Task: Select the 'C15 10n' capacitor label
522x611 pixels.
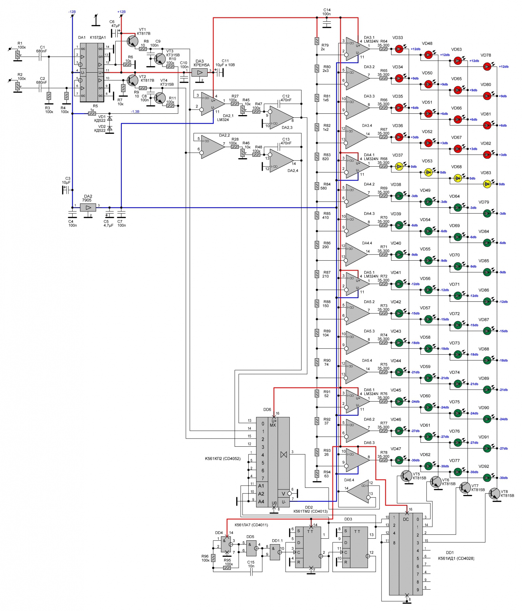Action: 251,564
